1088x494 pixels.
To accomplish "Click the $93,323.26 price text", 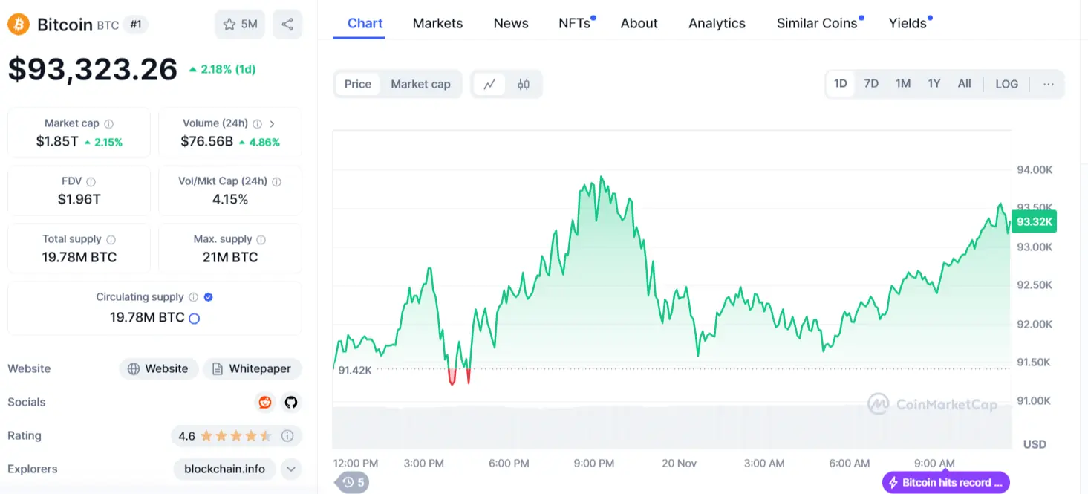I will click(x=93, y=69).
